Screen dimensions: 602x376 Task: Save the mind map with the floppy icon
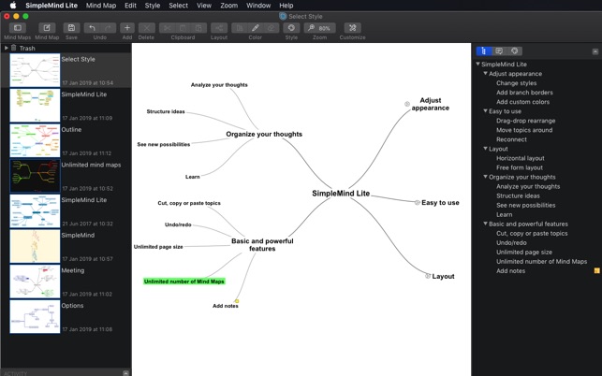(x=71, y=28)
